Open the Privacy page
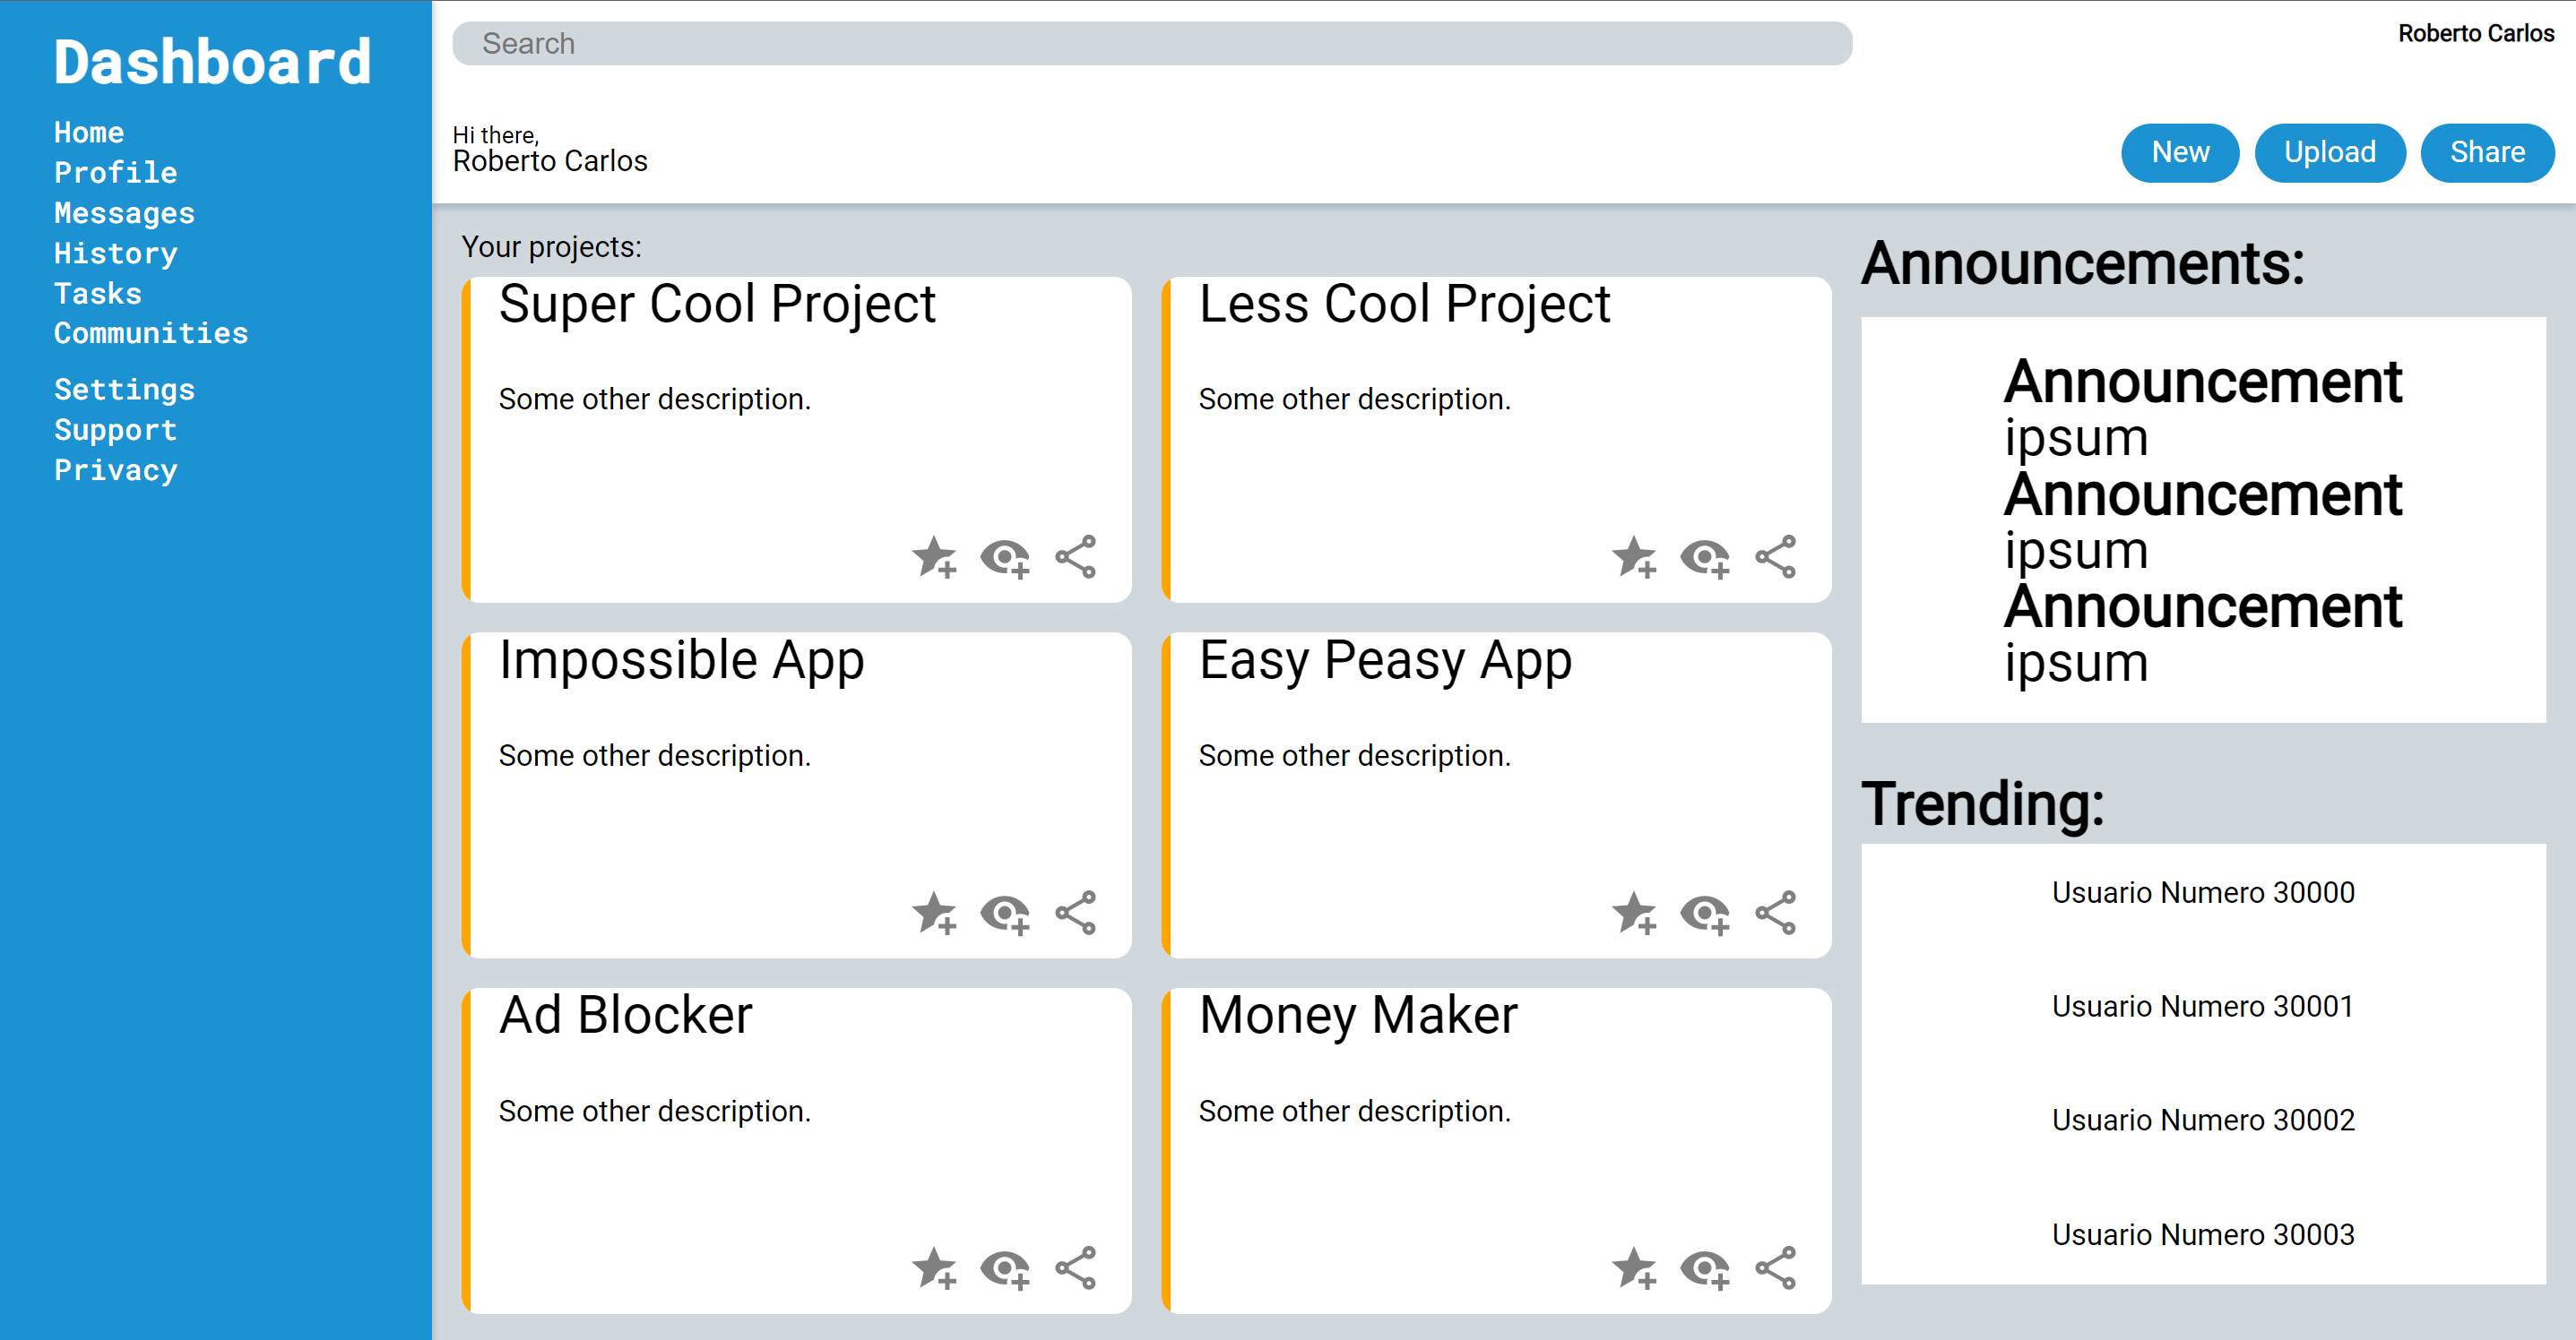2576x1340 pixels. (115, 468)
